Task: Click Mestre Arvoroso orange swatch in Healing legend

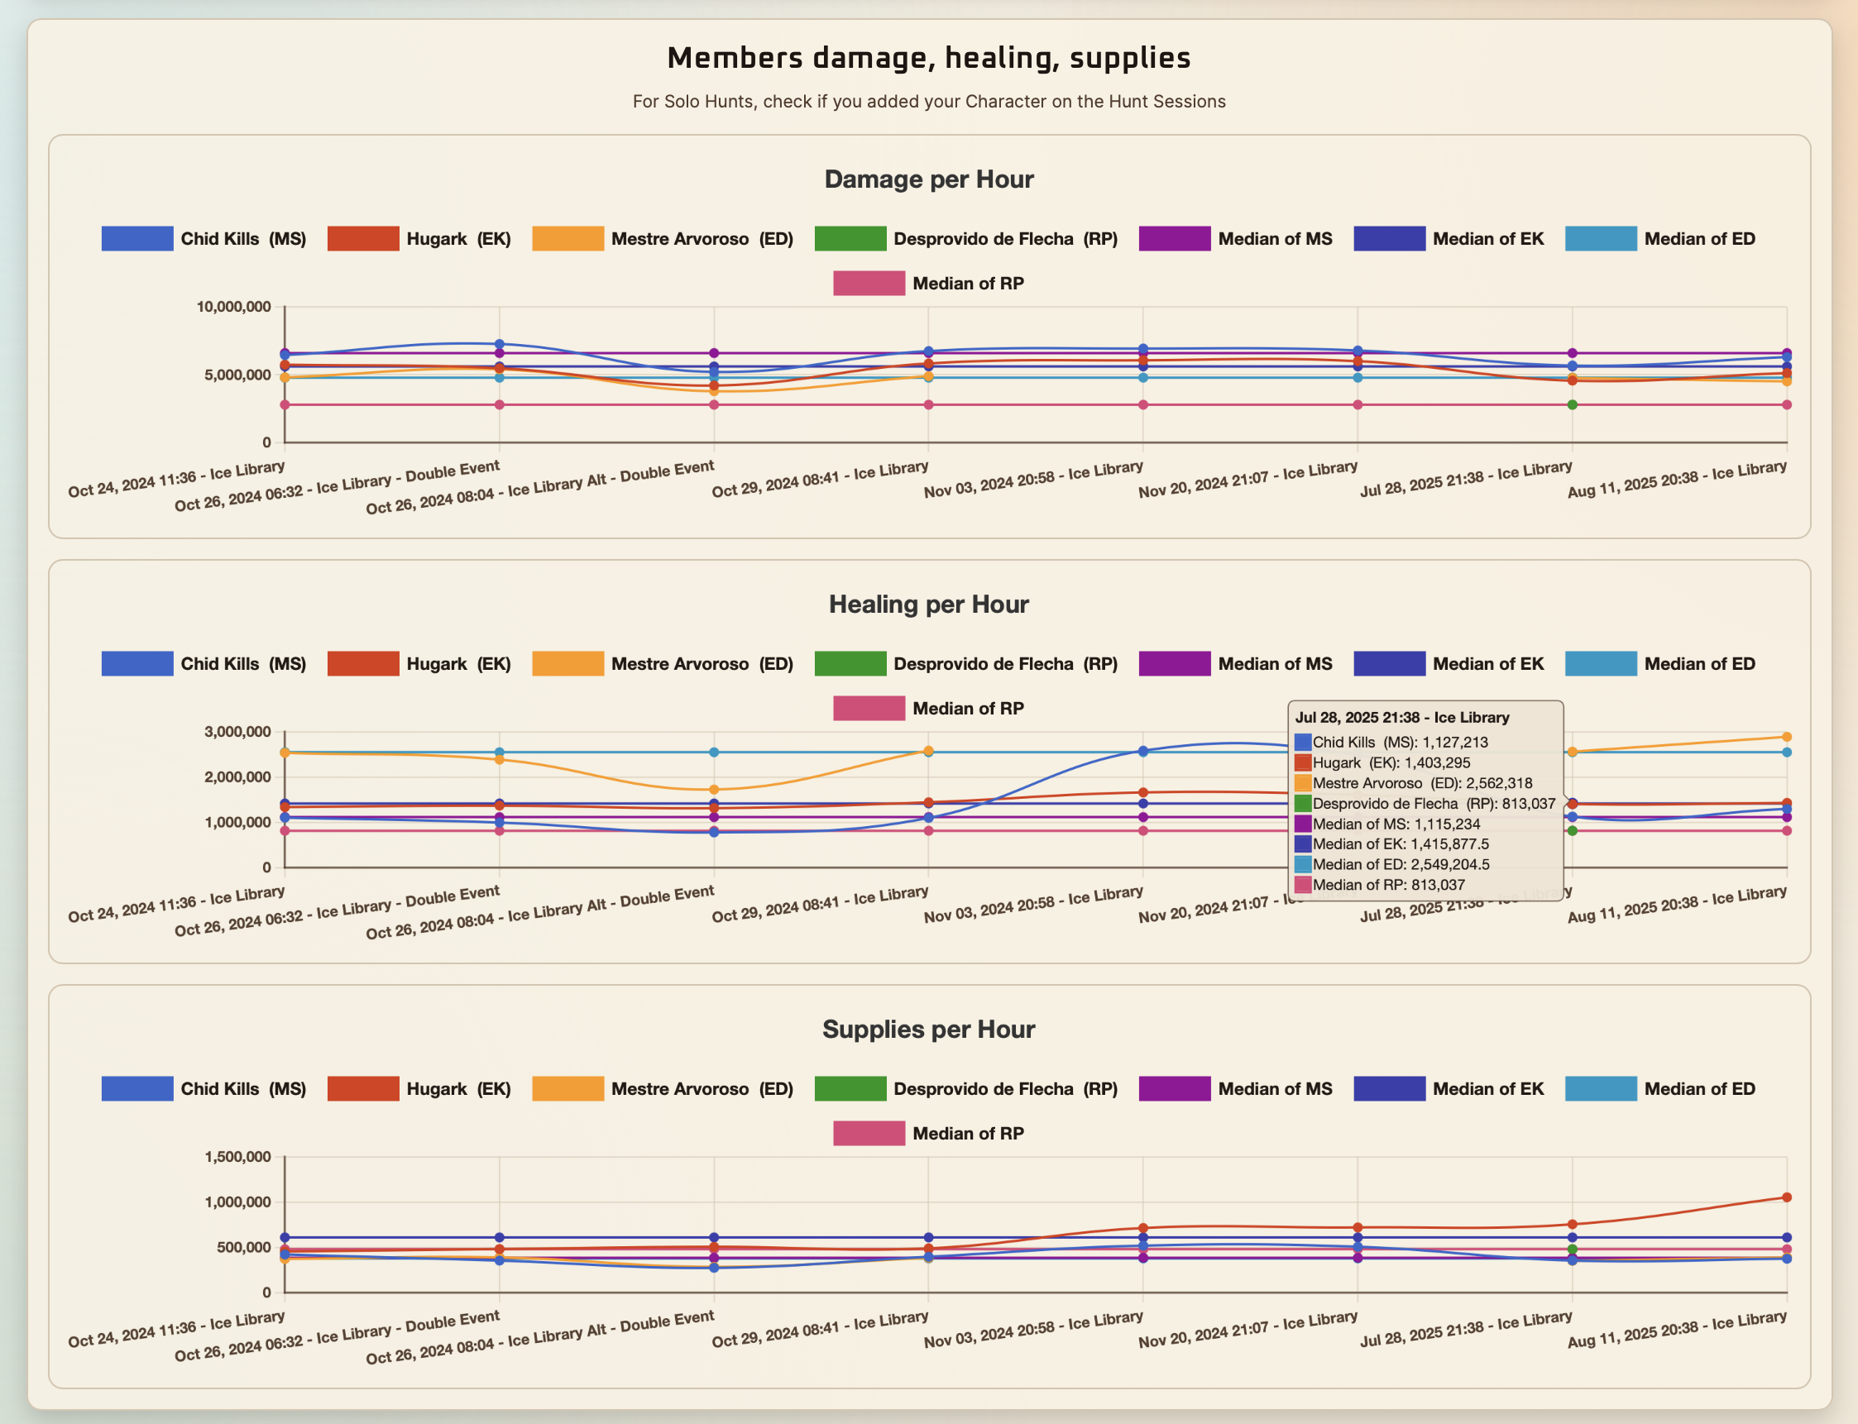Action: [567, 664]
